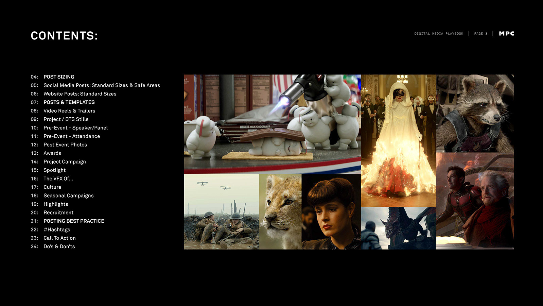Click the 'Highlights' contents entry
Image resolution: width=543 pixels, height=306 pixels.
tap(56, 204)
